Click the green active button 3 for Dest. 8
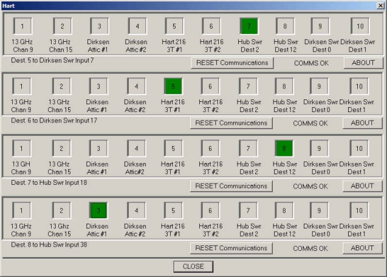This screenshot has height=277, width=387. click(x=98, y=210)
